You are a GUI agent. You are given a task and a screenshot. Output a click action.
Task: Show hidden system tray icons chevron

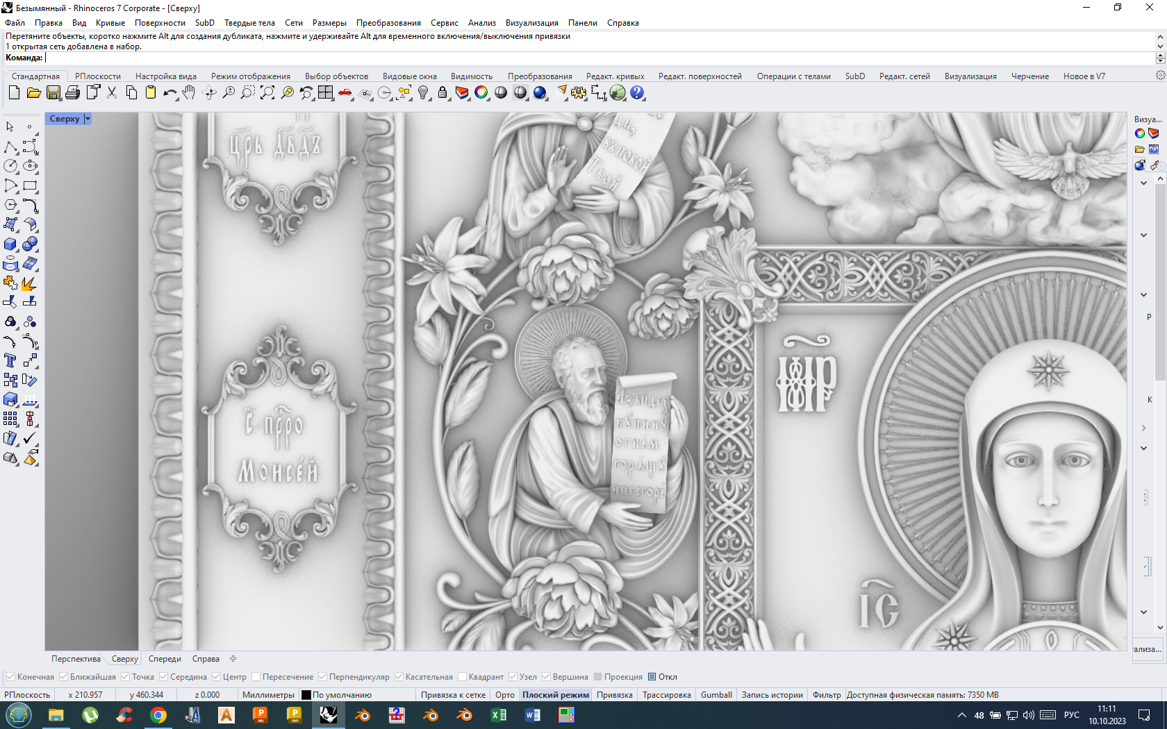[x=962, y=715]
